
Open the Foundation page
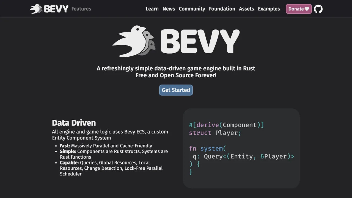coord(222,9)
